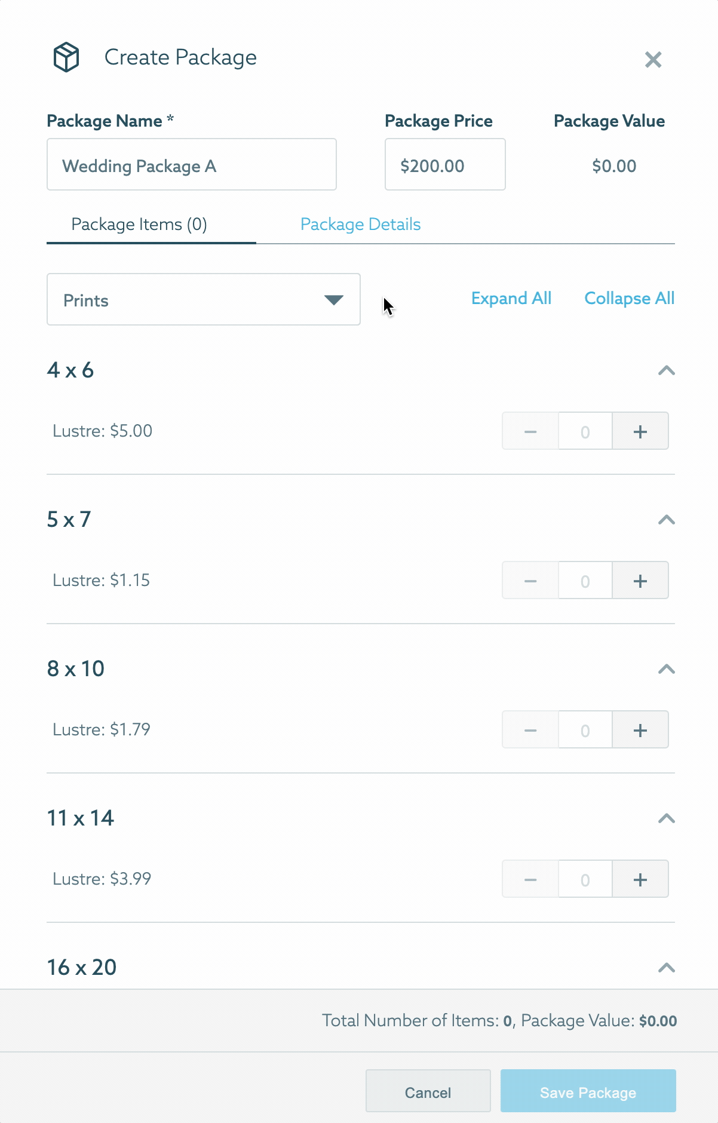Viewport: 718px width, 1123px height.
Task: Click the Collapse All link
Action: point(630,298)
